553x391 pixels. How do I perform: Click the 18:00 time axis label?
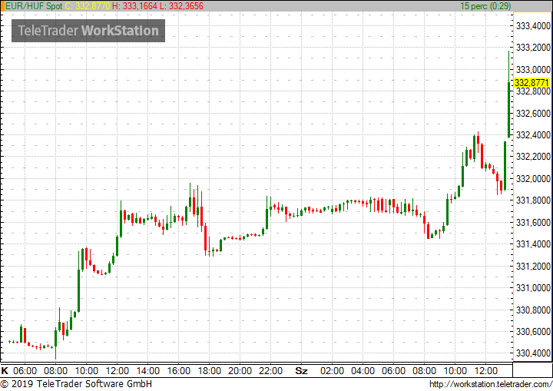[x=209, y=371]
